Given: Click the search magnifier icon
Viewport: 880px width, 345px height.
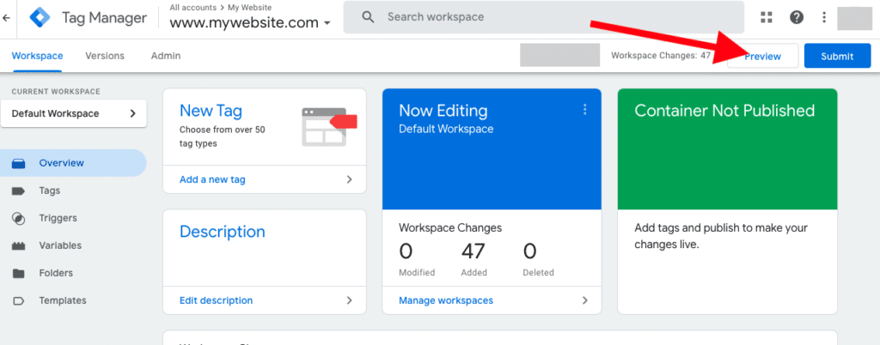Looking at the screenshot, I should pos(368,17).
